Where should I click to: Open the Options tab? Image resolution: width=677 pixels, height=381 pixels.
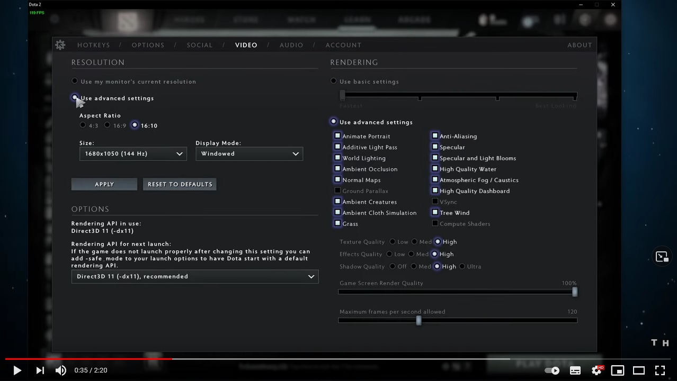pos(148,45)
